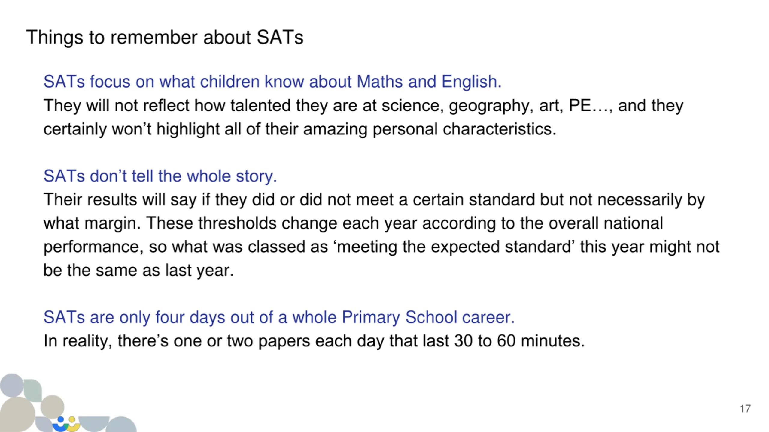
Task: Click line starting 'They will not reflect'
Action: (363, 106)
